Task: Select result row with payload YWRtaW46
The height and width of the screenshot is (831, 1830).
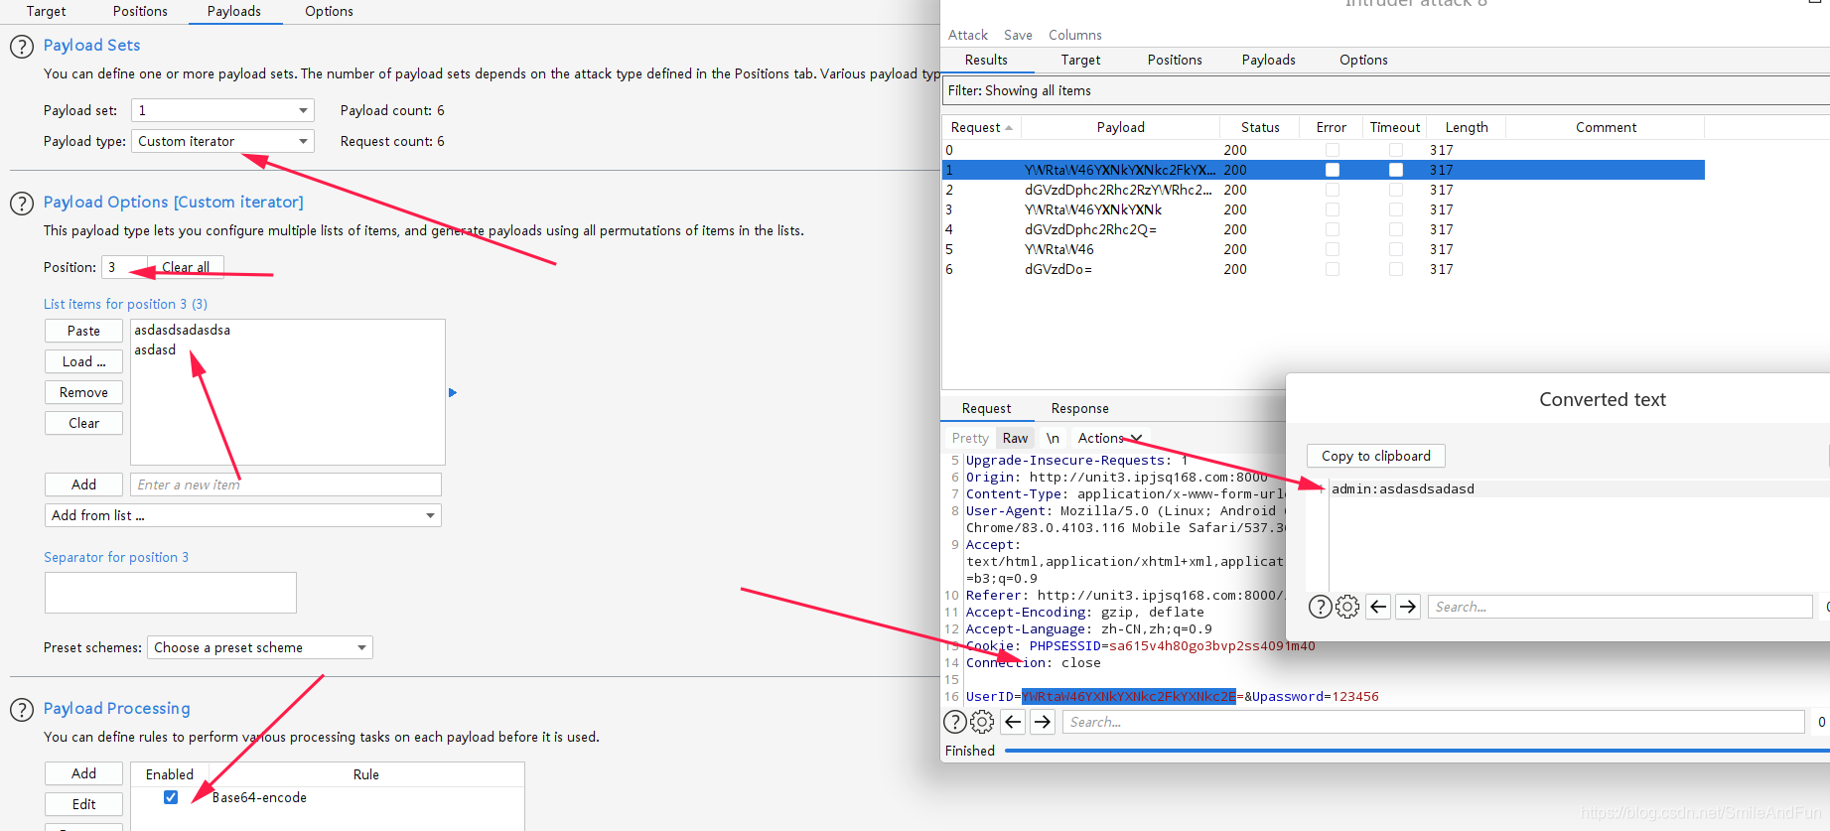Action: click(x=1323, y=249)
